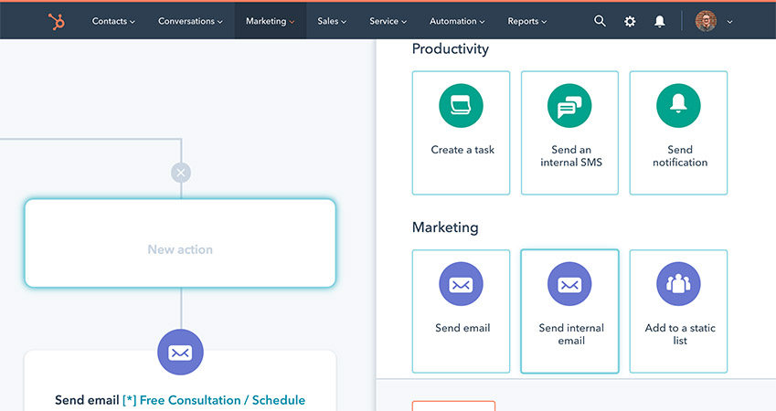The height and width of the screenshot is (411, 776).
Task: Open the Reports menu
Action: 527,21
